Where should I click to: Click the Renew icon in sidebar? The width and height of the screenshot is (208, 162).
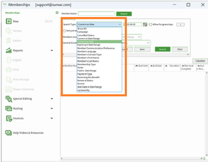click(9, 31)
